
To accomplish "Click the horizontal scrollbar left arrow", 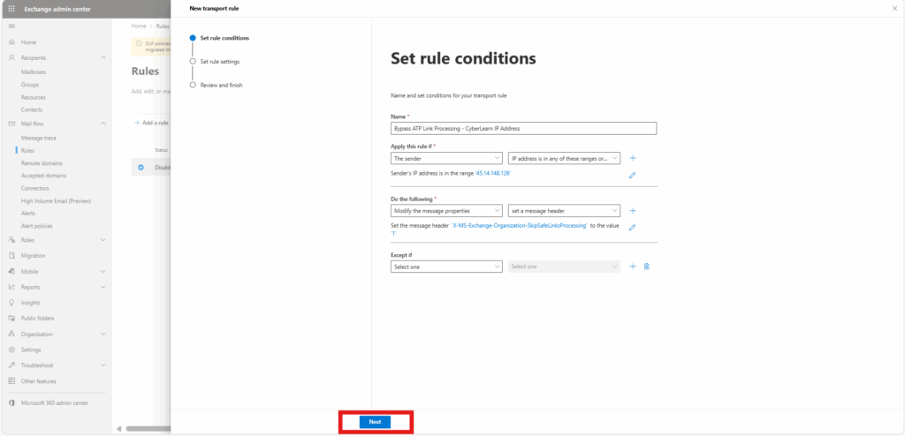I will click(119, 429).
